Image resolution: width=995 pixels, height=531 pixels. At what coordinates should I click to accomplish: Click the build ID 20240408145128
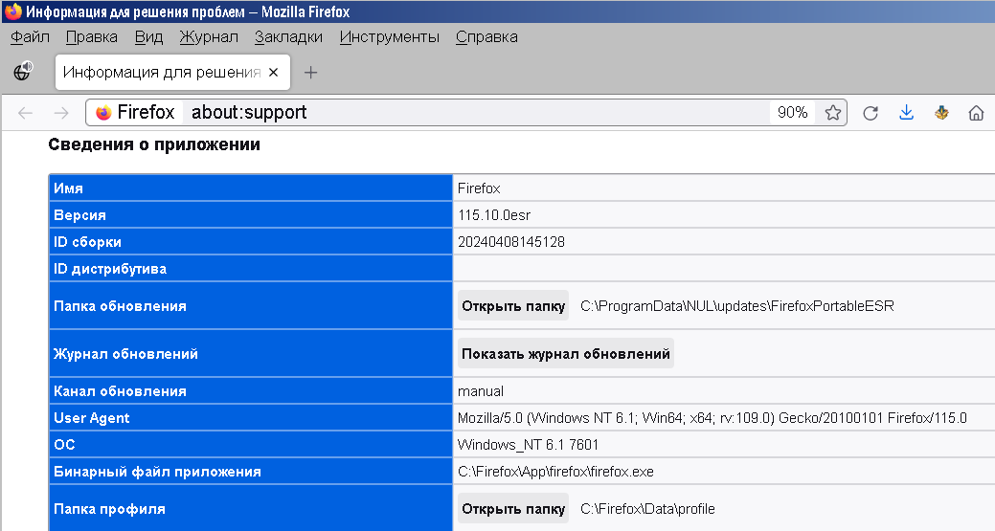510,242
